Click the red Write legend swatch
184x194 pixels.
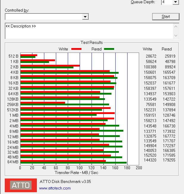[x=76, y=49]
